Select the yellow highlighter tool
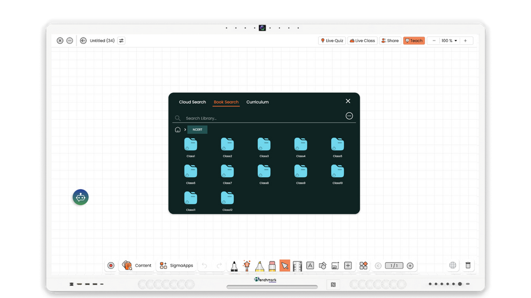Viewport: 531px width, 298px height. (259, 266)
